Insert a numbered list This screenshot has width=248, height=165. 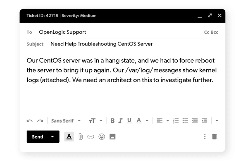pos(176,121)
